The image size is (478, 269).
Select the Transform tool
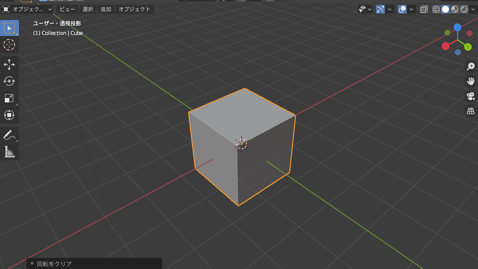tap(9, 115)
